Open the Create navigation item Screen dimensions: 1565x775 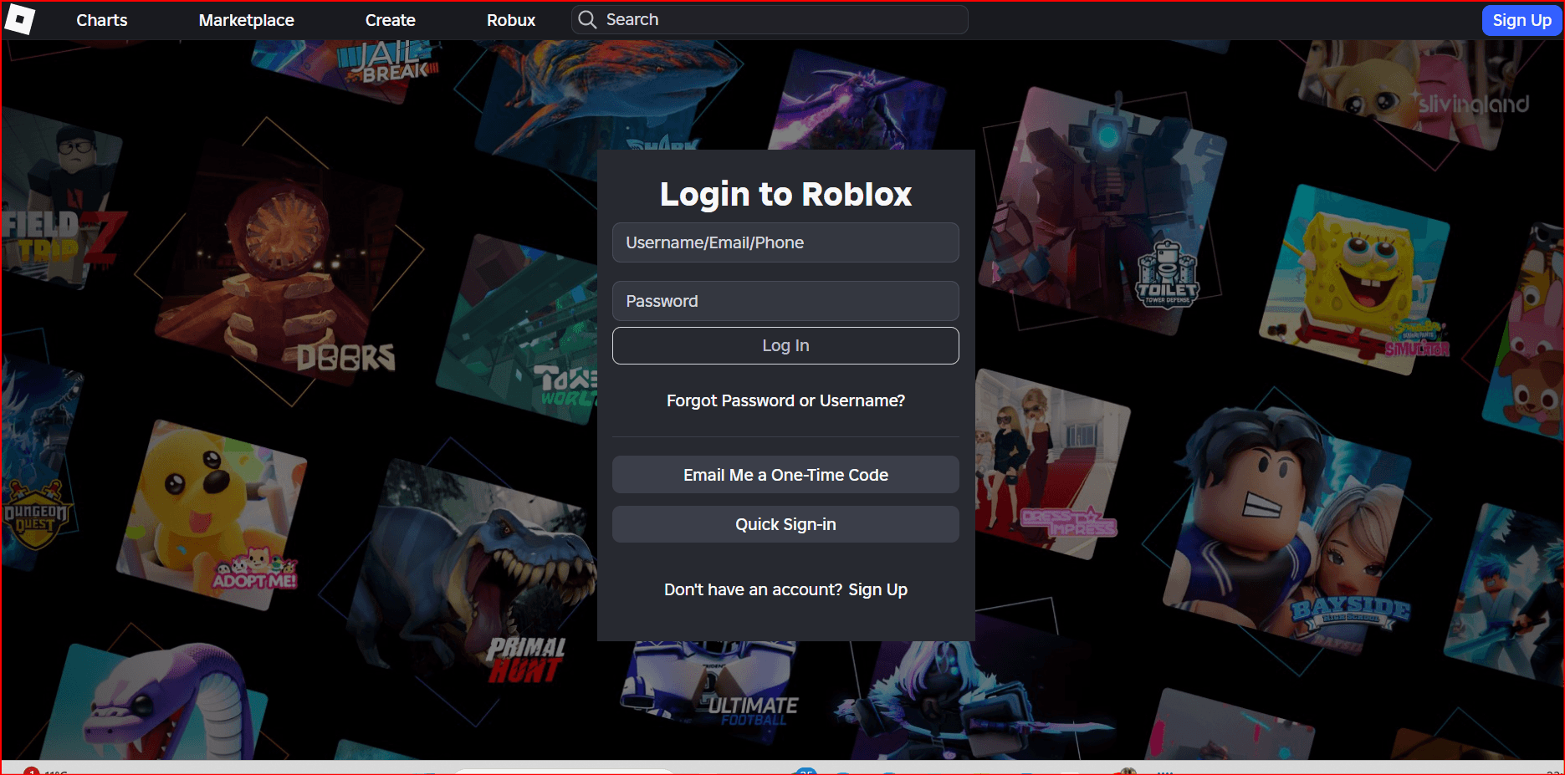point(390,20)
